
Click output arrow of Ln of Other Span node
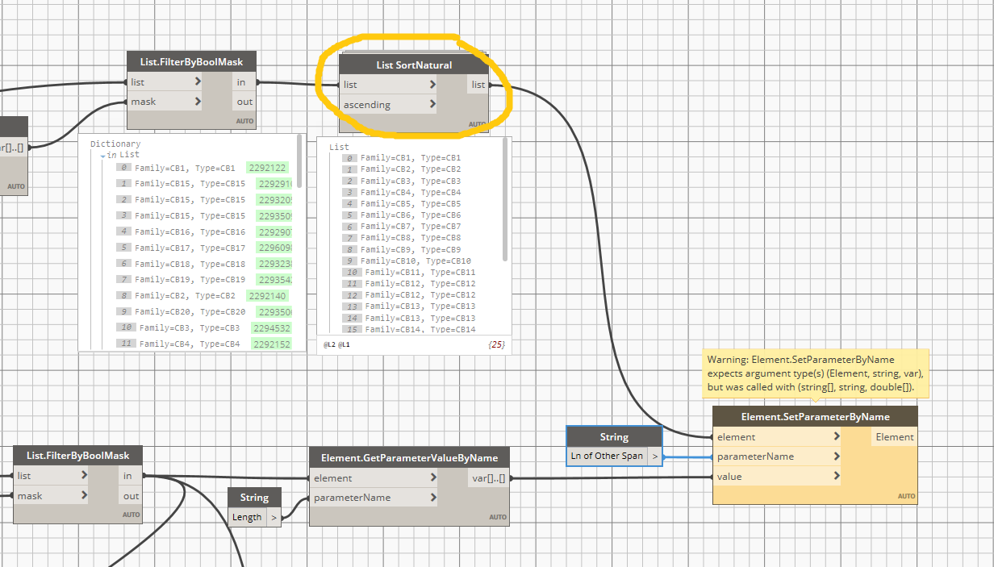click(x=654, y=457)
